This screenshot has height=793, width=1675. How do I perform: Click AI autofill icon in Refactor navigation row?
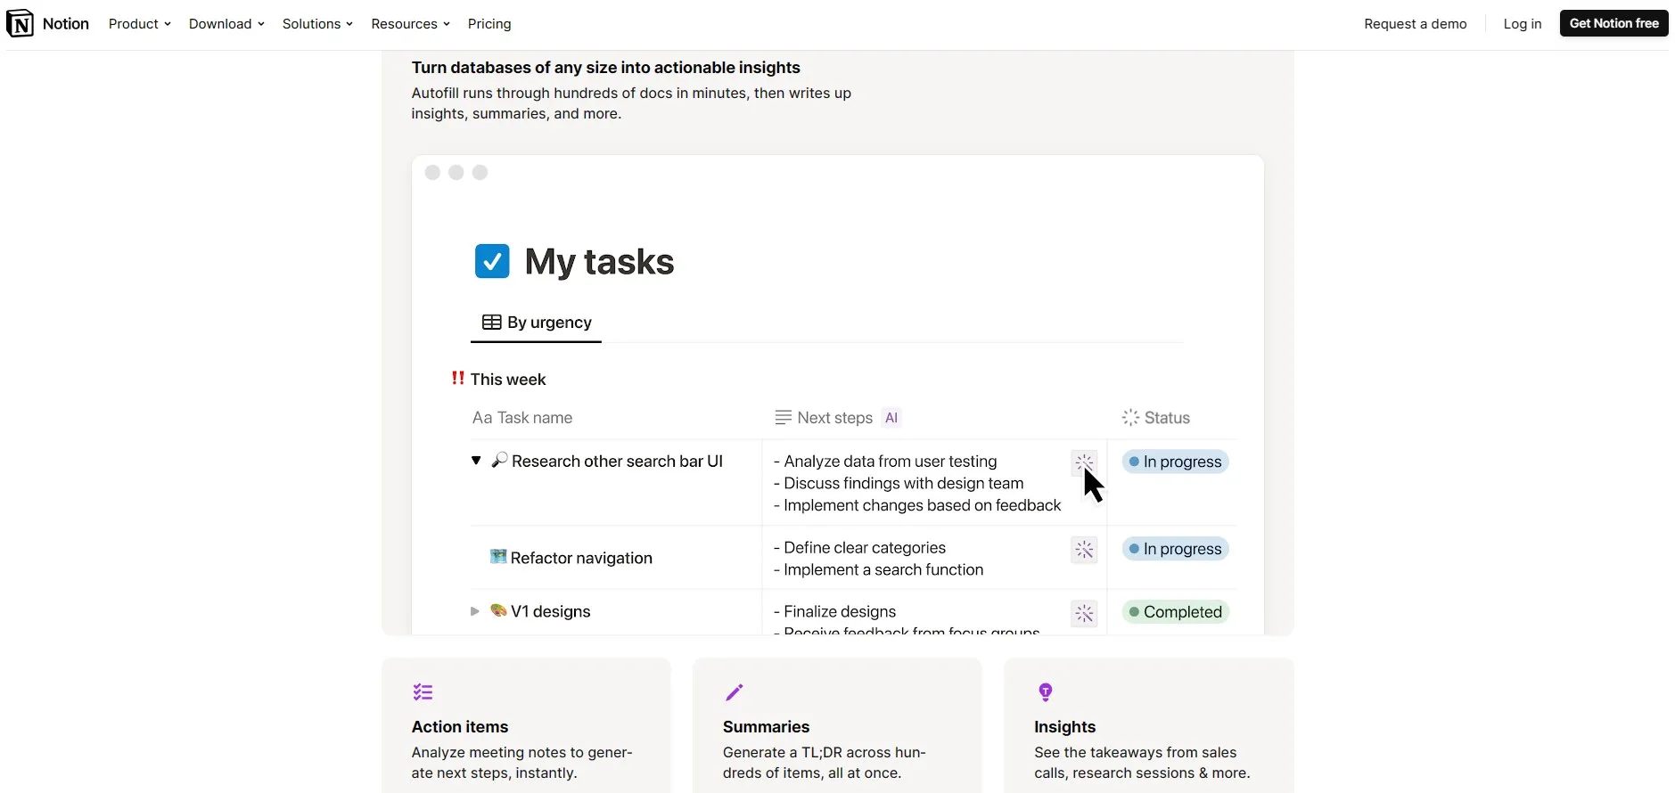[x=1084, y=550]
